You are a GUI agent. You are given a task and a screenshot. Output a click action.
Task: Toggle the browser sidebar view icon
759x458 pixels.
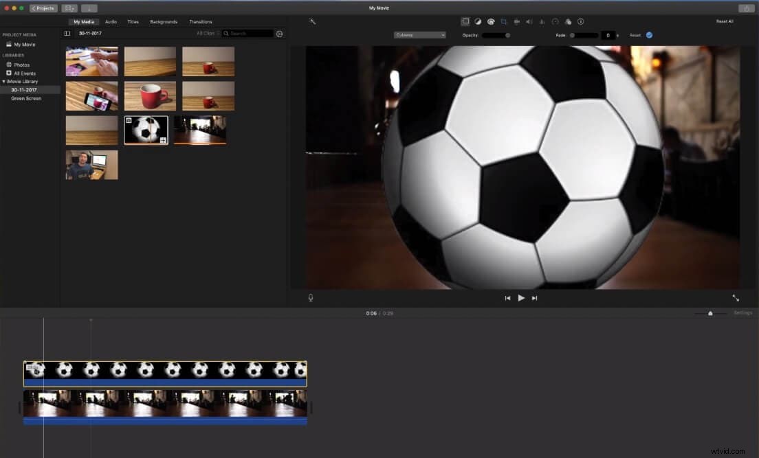[66, 33]
